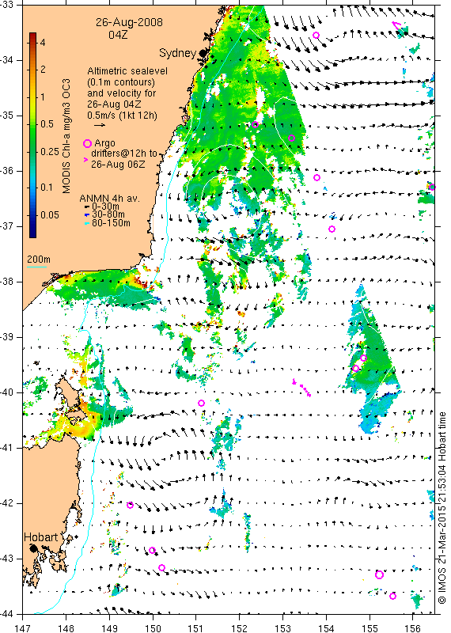Click the cyan 80-150m ANMN legend marker
This screenshot has height=633, width=451.
pyautogui.click(x=87, y=223)
